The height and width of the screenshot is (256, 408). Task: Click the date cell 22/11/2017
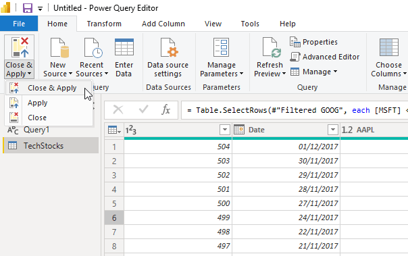pos(286,232)
